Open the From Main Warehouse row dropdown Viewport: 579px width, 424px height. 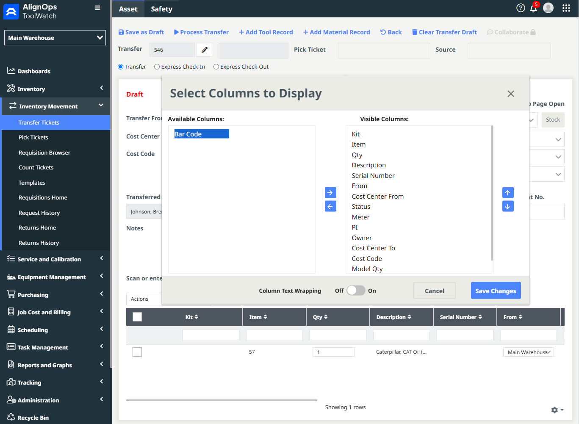pyautogui.click(x=528, y=352)
